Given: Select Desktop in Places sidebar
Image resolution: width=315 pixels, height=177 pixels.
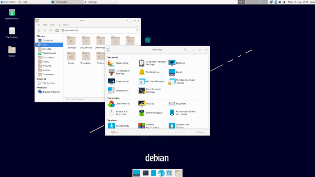Looking at the screenshot, I should coord(49,49).
